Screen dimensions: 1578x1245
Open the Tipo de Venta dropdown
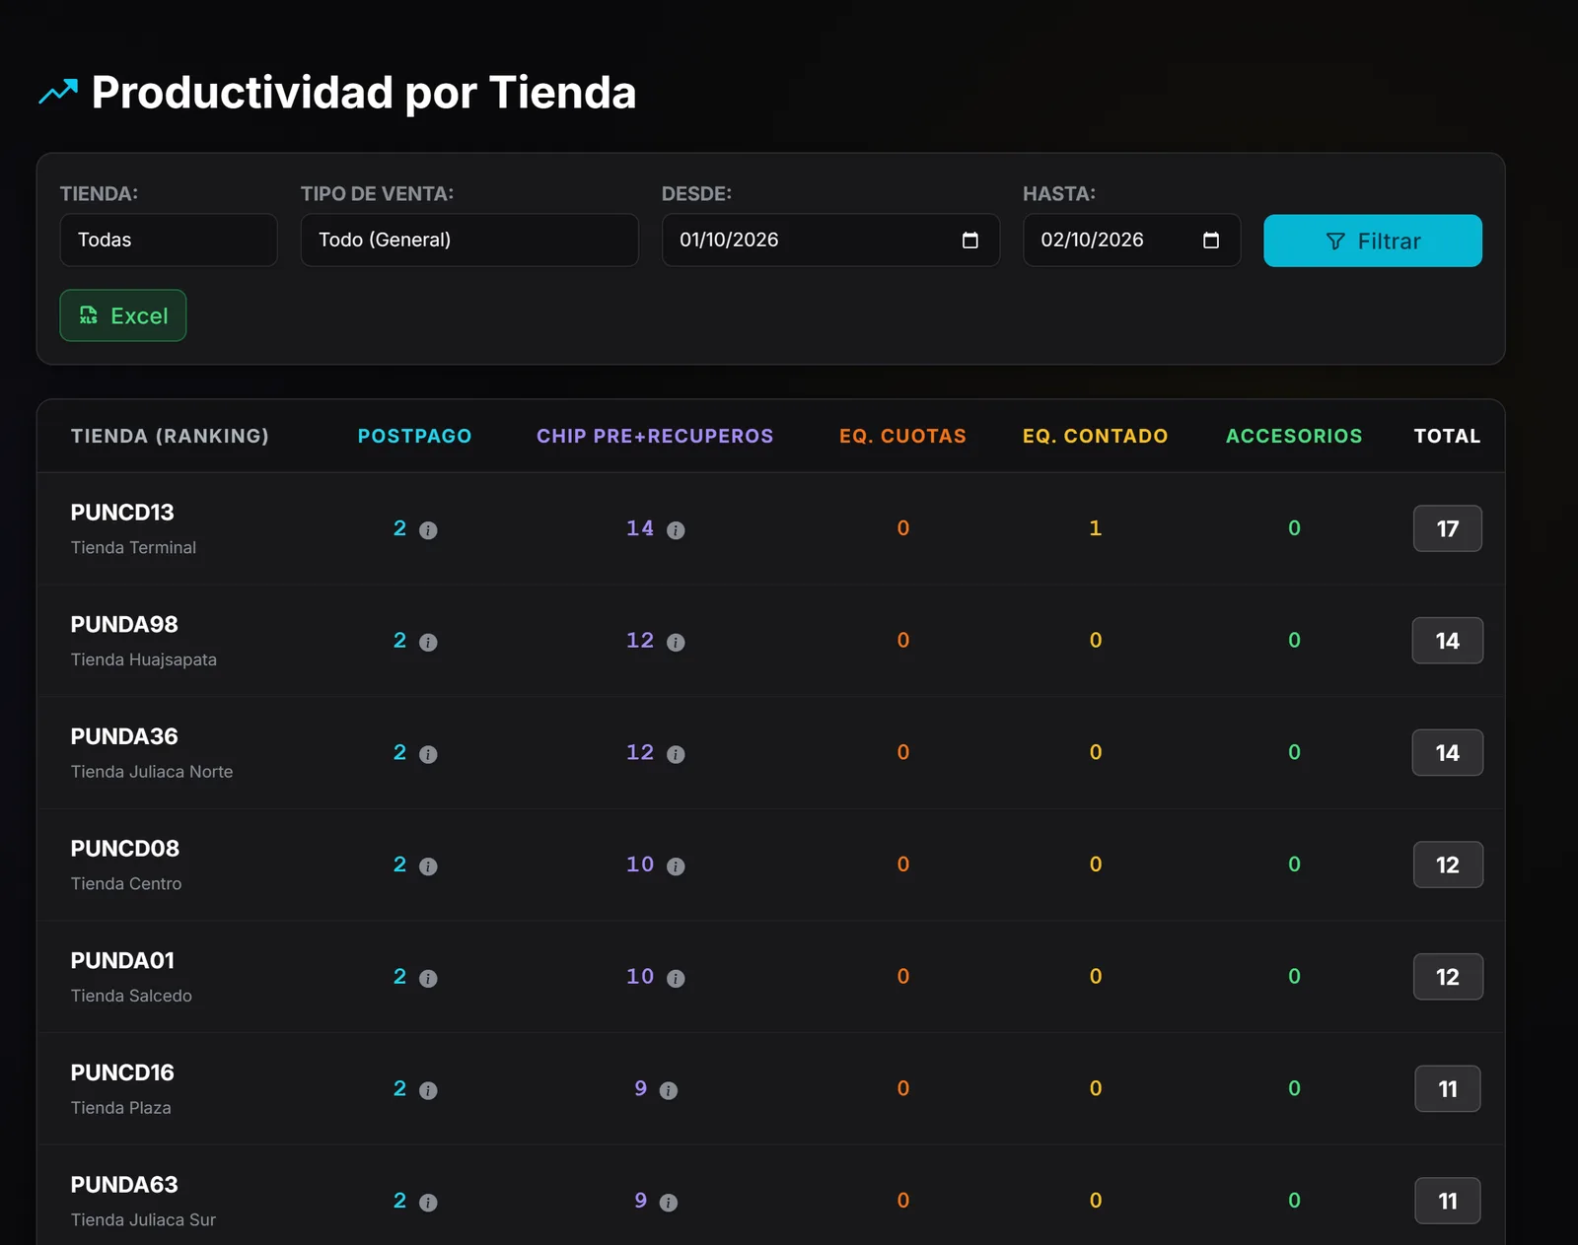click(469, 241)
